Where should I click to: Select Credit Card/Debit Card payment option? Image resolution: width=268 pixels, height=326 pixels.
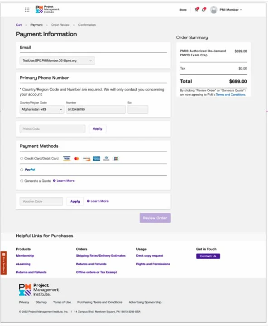(x=22, y=158)
